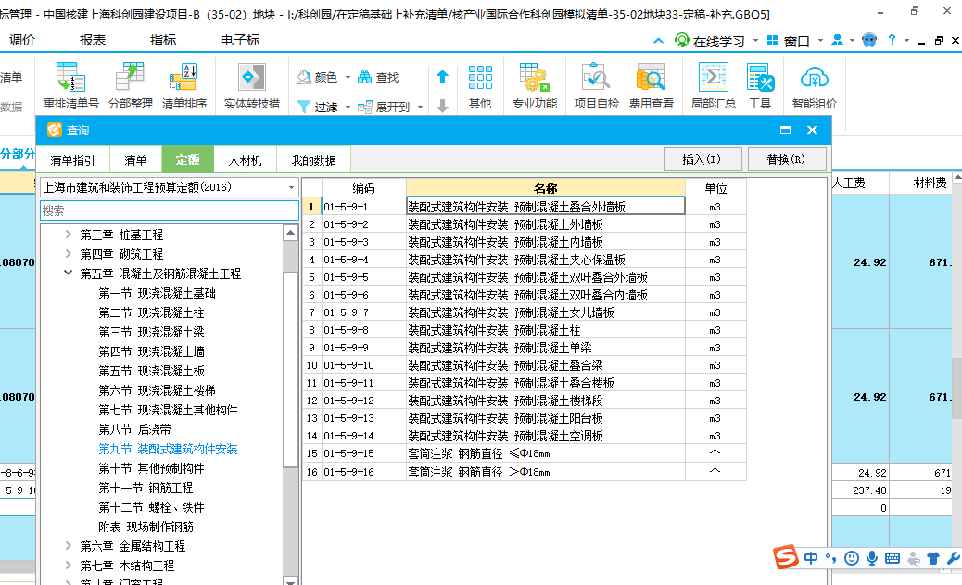
Task: Expand 第六章 金属结构工程 node
Action: tap(68, 546)
